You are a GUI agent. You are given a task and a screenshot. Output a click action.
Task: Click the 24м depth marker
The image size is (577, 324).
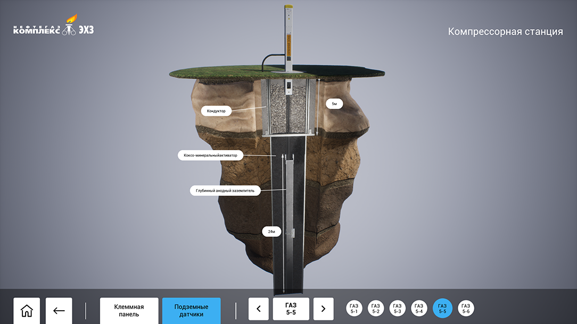pos(271,231)
